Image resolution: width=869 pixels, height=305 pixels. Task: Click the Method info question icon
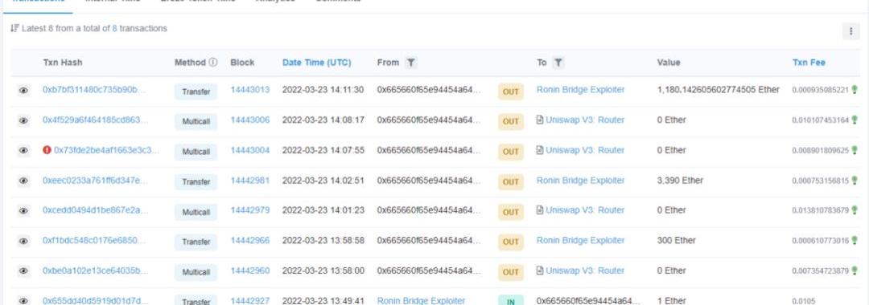coord(212,63)
